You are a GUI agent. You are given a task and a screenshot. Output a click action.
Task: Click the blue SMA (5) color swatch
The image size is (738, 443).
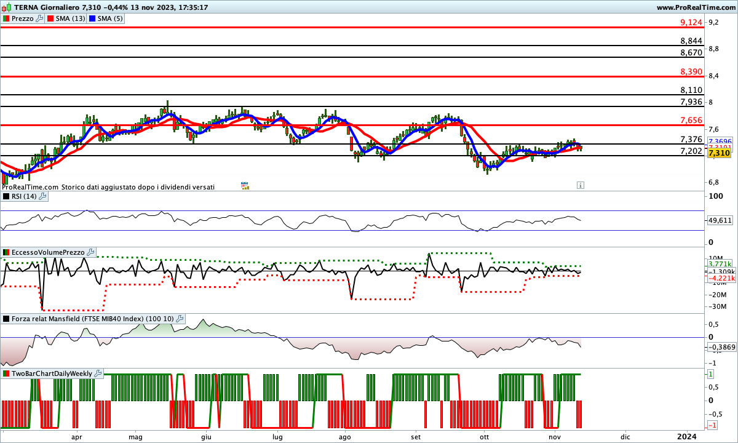[93, 18]
